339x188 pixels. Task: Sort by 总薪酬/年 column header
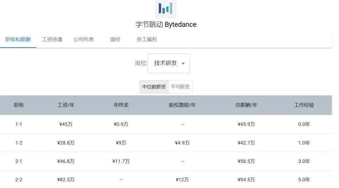coord(246,105)
